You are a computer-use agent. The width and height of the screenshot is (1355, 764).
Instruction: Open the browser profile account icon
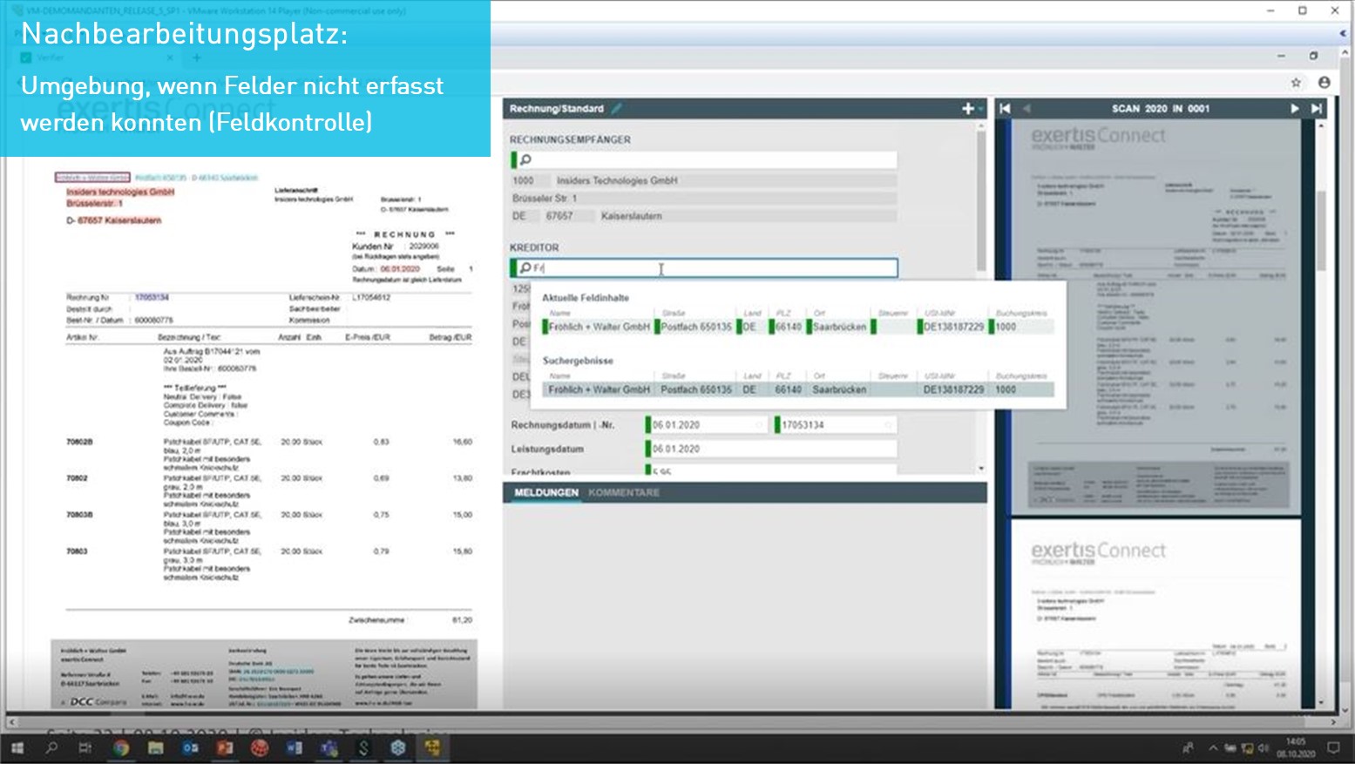pyautogui.click(x=1324, y=83)
